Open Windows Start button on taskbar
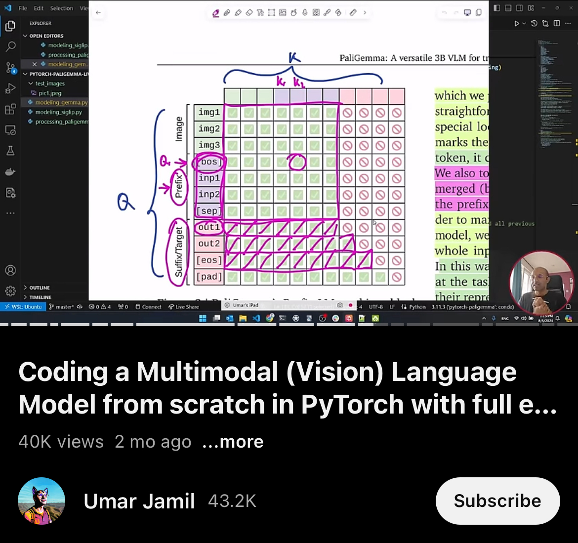The height and width of the screenshot is (543, 578). click(x=203, y=319)
